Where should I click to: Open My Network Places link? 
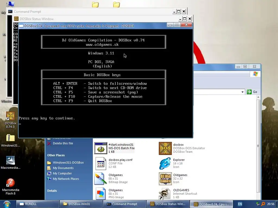pos(66,179)
